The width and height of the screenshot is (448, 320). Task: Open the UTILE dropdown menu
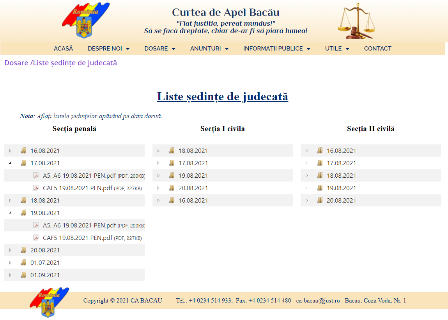click(337, 49)
